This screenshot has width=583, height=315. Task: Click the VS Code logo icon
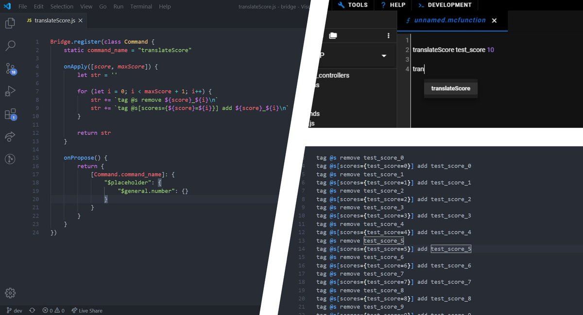(x=7, y=6)
